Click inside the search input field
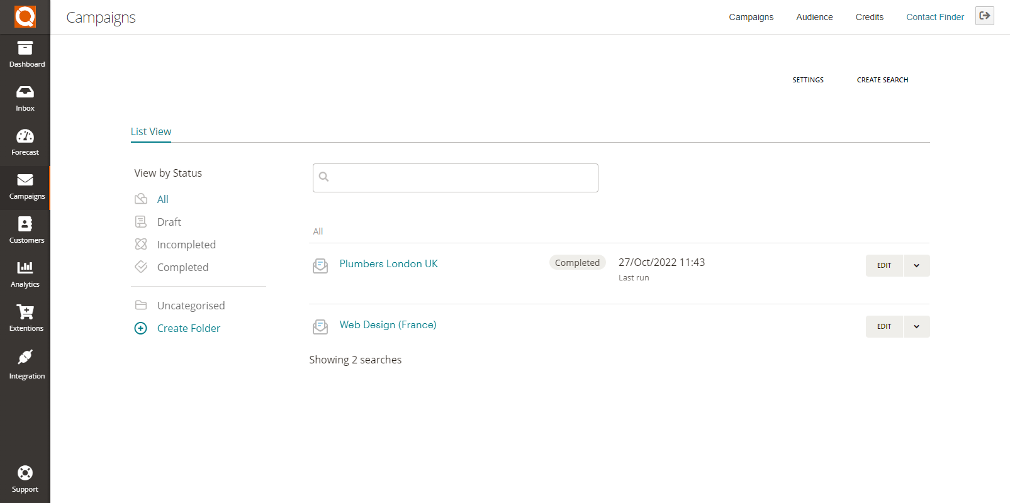The height and width of the screenshot is (503, 1010). click(x=455, y=178)
